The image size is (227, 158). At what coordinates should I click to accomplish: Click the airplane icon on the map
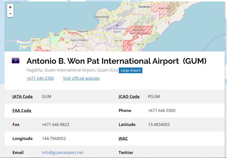117,25
